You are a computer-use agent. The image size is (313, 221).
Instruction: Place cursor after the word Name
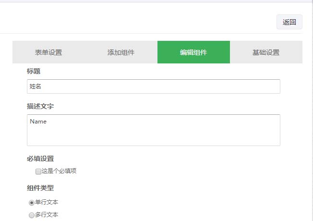tap(47, 122)
